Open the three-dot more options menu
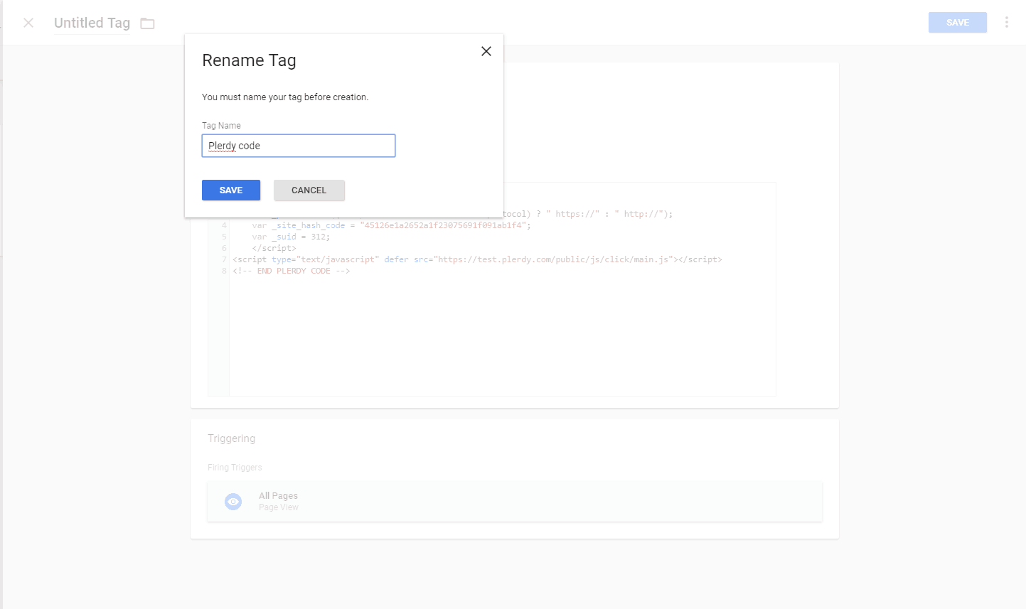1026x609 pixels. tap(1007, 23)
